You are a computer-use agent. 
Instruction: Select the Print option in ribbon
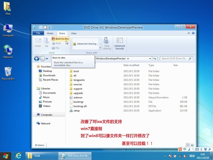(57, 43)
